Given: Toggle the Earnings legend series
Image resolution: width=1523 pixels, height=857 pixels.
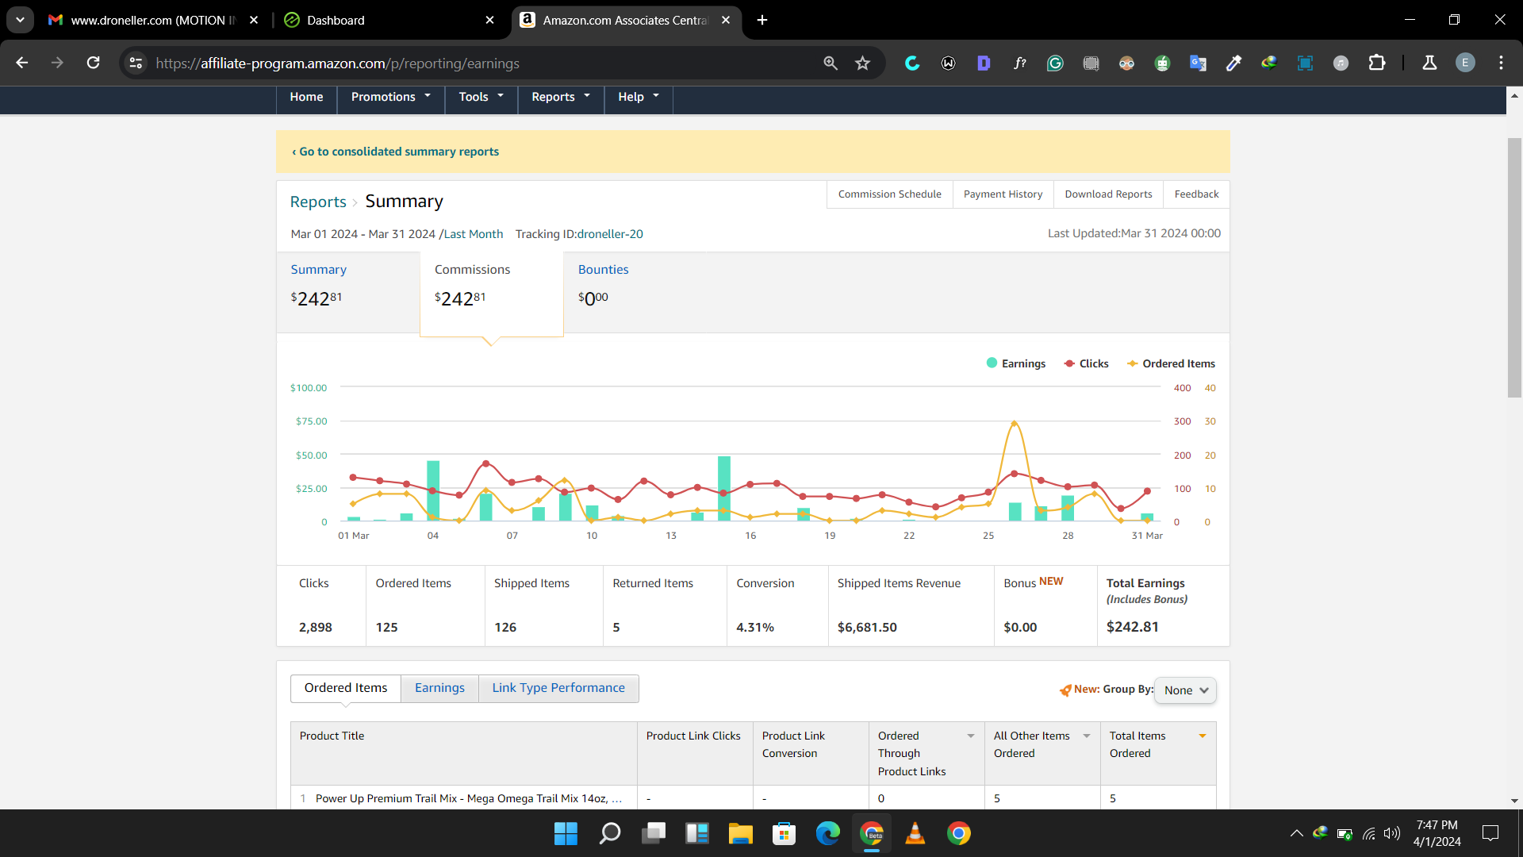Looking at the screenshot, I should [1015, 363].
